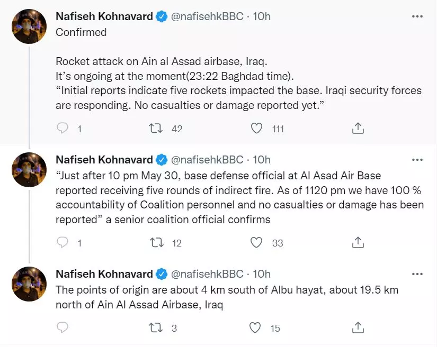The width and height of the screenshot is (437, 347).
Task: Open Nafiseh Kohnavard's profile from first tweet
Action: click(104, 16)
